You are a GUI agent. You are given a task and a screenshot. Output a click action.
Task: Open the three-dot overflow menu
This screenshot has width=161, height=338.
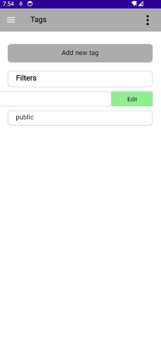148,20
